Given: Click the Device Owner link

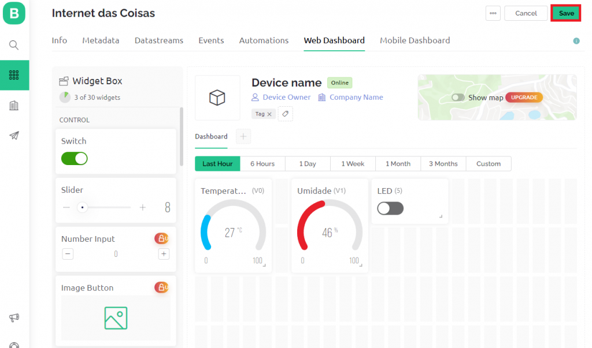Looking at the screenshot, I should point(287,98).
